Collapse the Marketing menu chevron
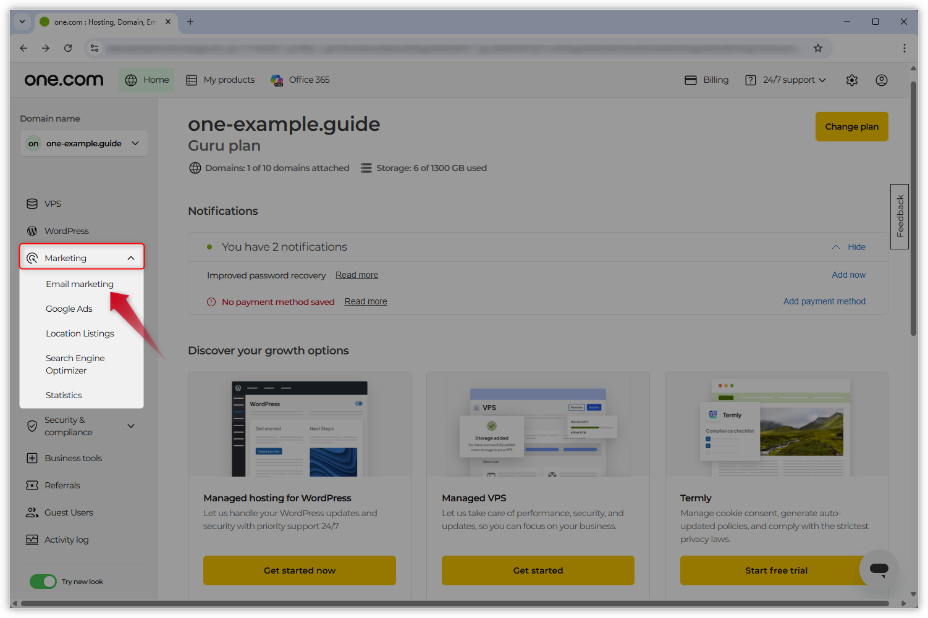928x618 pixels. coord(131,258)
